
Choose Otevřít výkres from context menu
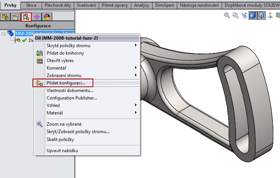pos(87,61)
